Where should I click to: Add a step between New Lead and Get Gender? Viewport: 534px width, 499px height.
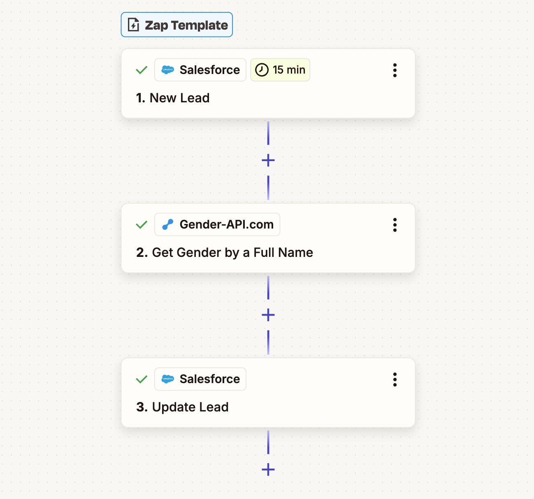pyautogui.click(x=268, y=160)
